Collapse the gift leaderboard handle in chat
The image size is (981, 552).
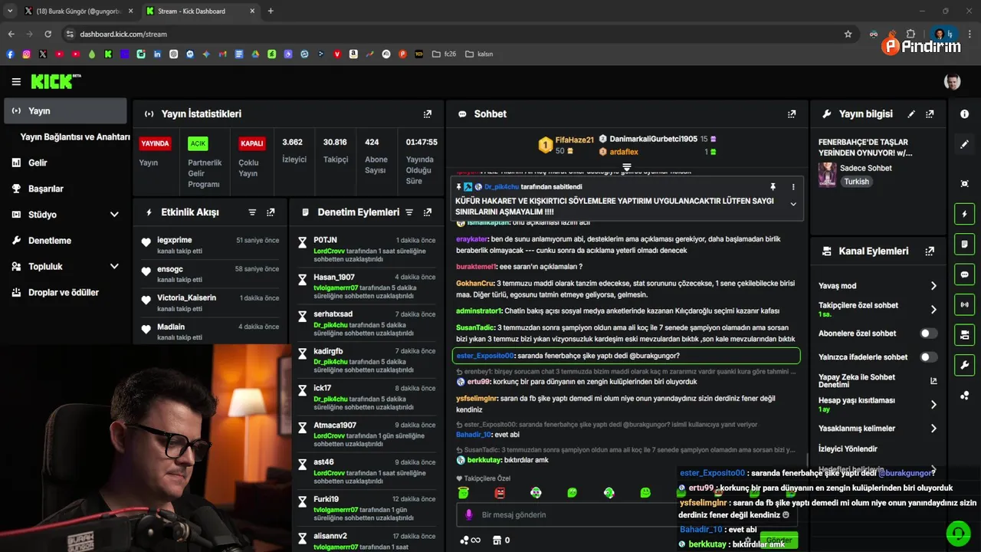point(626,166)
